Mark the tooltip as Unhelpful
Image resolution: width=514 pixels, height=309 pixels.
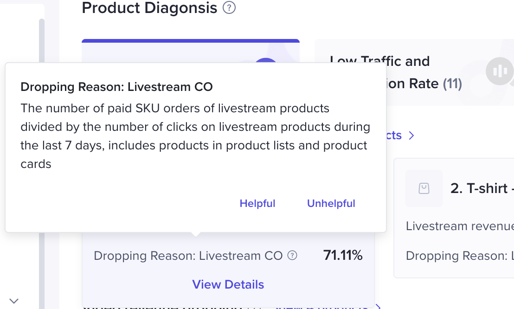tap(331, 204)
